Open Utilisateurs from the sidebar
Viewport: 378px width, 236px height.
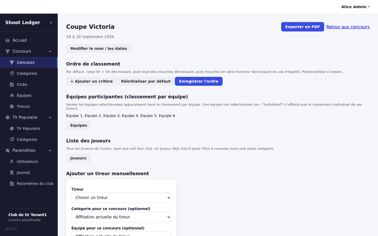tap(29, 162)
